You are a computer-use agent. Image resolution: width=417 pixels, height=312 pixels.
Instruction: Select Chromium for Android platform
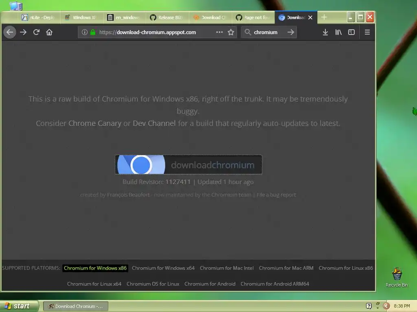[x=210, y=284]
